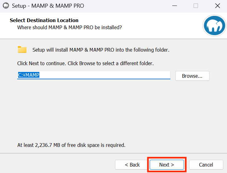Click the large blue MAMP elephant logo

pos(214,26)
